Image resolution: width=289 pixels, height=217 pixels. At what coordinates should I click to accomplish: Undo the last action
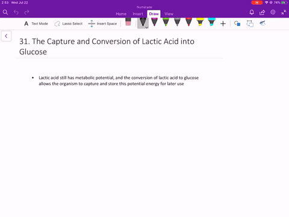(x=16, y=12)
